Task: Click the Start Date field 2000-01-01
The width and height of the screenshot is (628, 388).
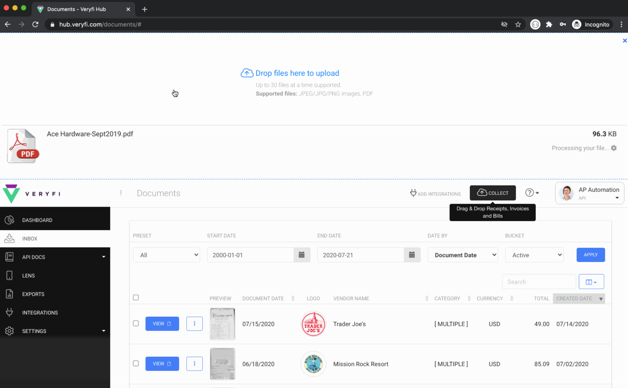Action: point(250,255)
